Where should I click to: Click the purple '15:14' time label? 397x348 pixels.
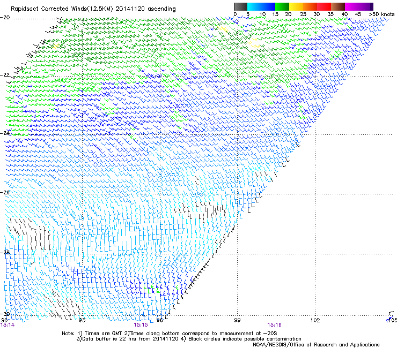coord(8,325)
